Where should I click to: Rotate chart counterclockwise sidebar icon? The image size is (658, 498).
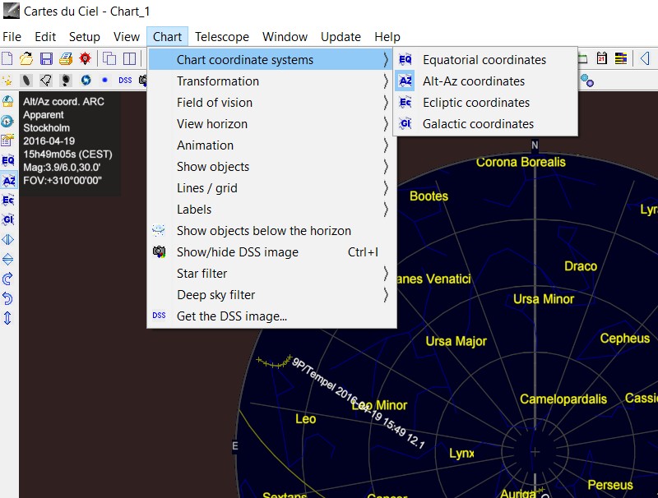click(x=8, y=298)
